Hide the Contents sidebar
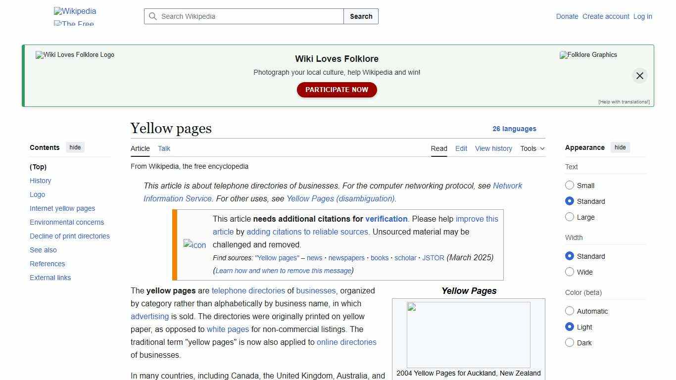676x380 pixels. (75, 147)
